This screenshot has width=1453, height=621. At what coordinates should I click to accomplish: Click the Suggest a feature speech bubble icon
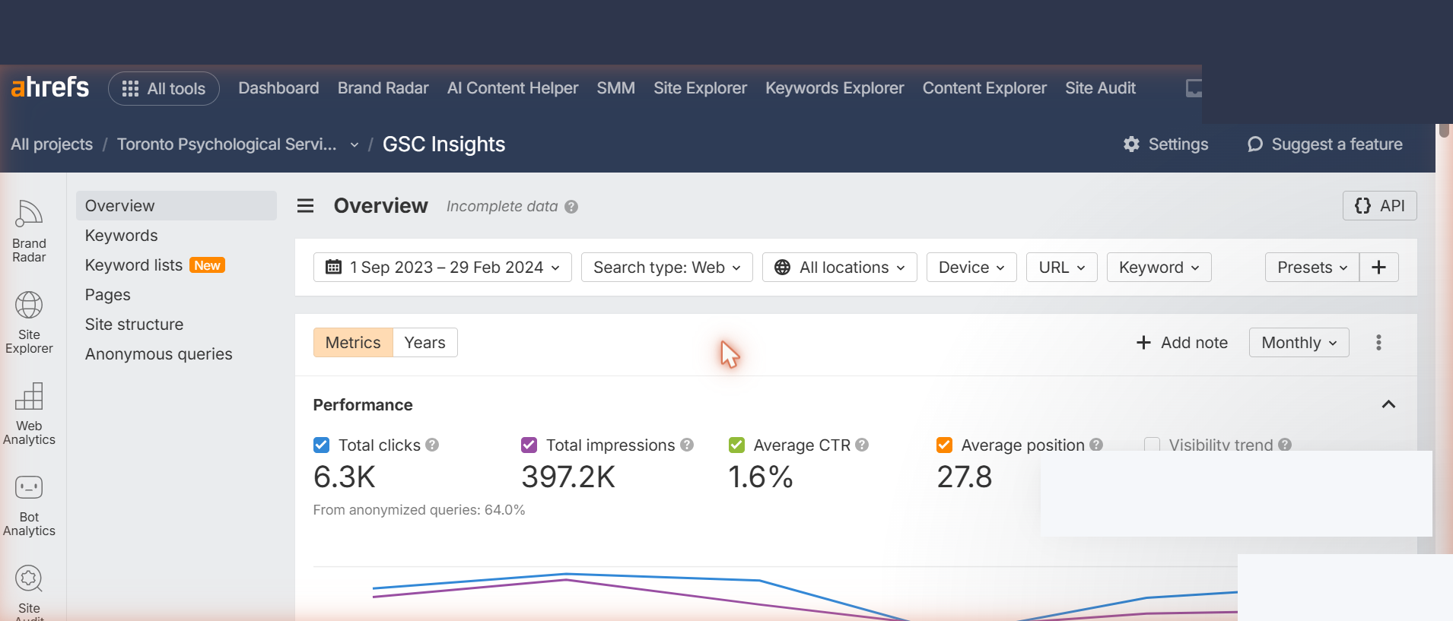tap(1255, 144)
